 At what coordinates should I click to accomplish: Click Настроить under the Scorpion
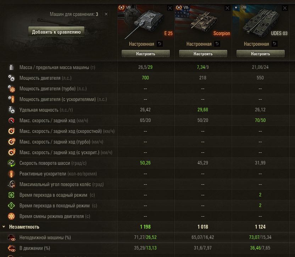pos(203,54)
